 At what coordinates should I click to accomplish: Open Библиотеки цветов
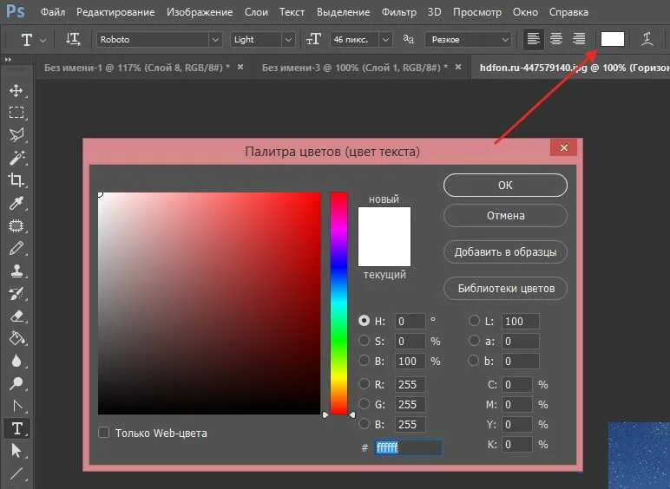click(x=505, y=289)
